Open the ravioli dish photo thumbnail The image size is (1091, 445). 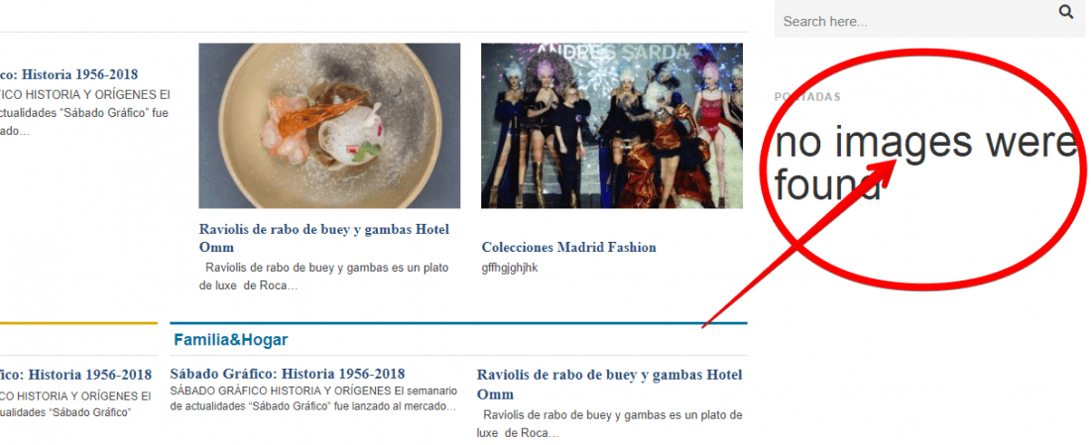[x=329, y=126]
